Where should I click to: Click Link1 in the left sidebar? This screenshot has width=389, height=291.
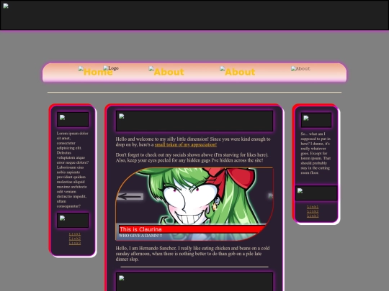pyautogui.click(x=75, y=234)
